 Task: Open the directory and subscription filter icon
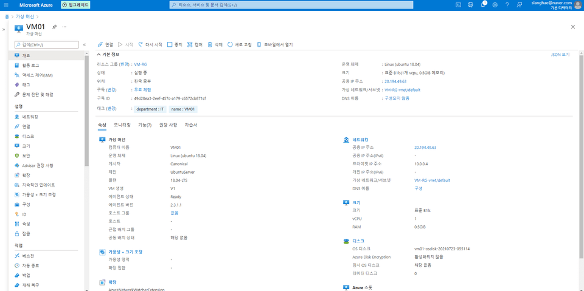(471, 5)
